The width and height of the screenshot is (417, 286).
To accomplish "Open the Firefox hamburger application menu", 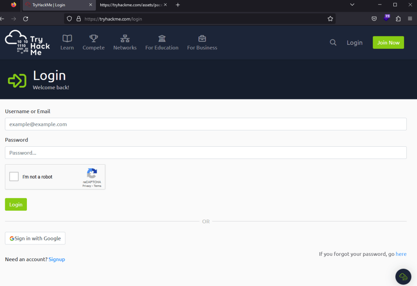I will point(410,19).
